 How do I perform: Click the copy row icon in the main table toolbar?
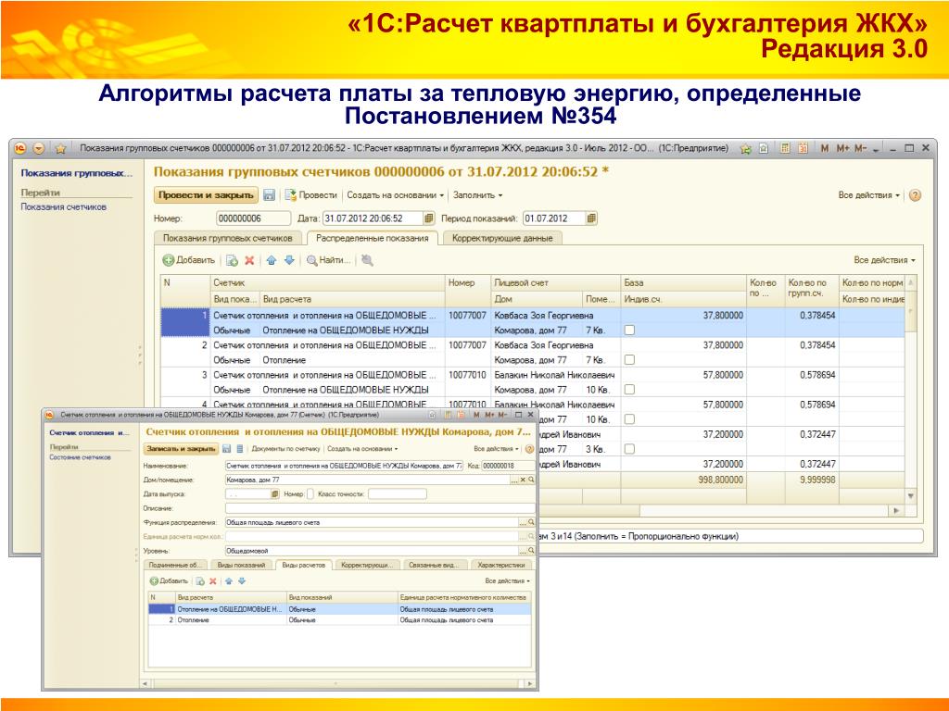click(x=232, y=260)
